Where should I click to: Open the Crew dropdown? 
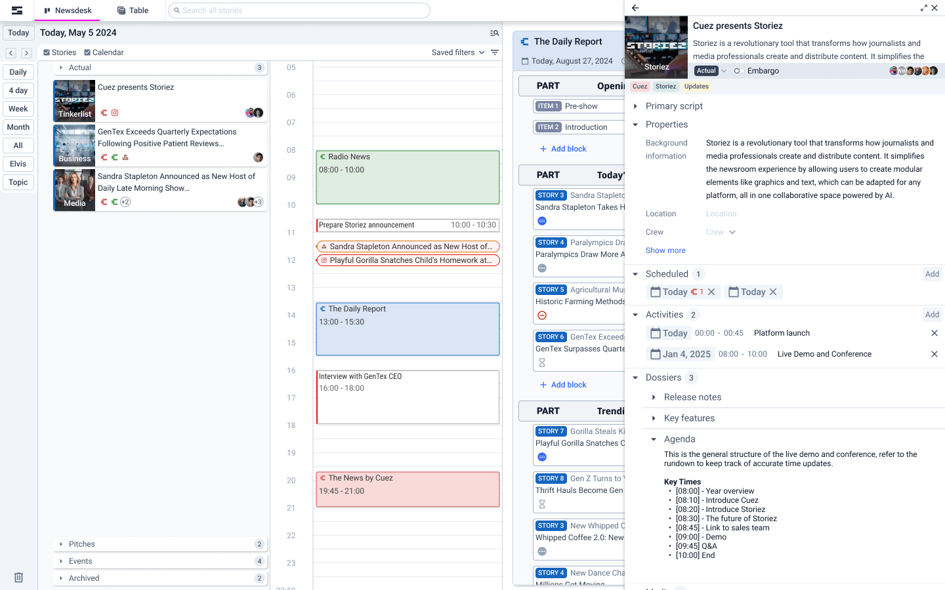click(x=721, y=232)
